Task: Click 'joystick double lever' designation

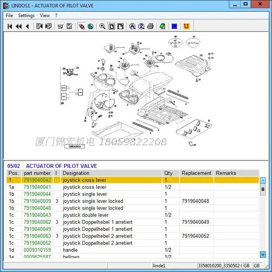Action: coord(86,215)
